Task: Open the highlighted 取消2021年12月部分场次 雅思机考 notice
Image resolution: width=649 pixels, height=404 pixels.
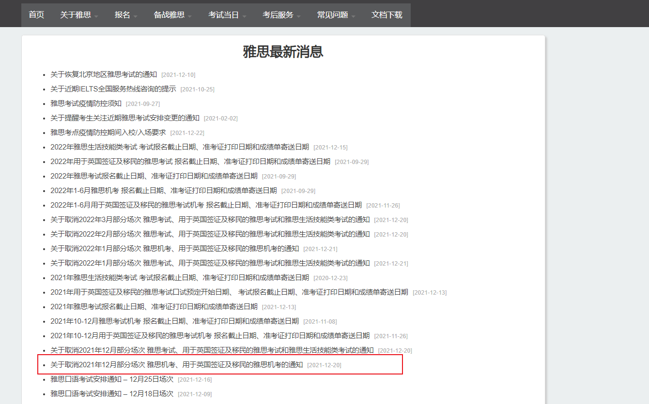Action: pyautogui.click(x=176, y=365)
